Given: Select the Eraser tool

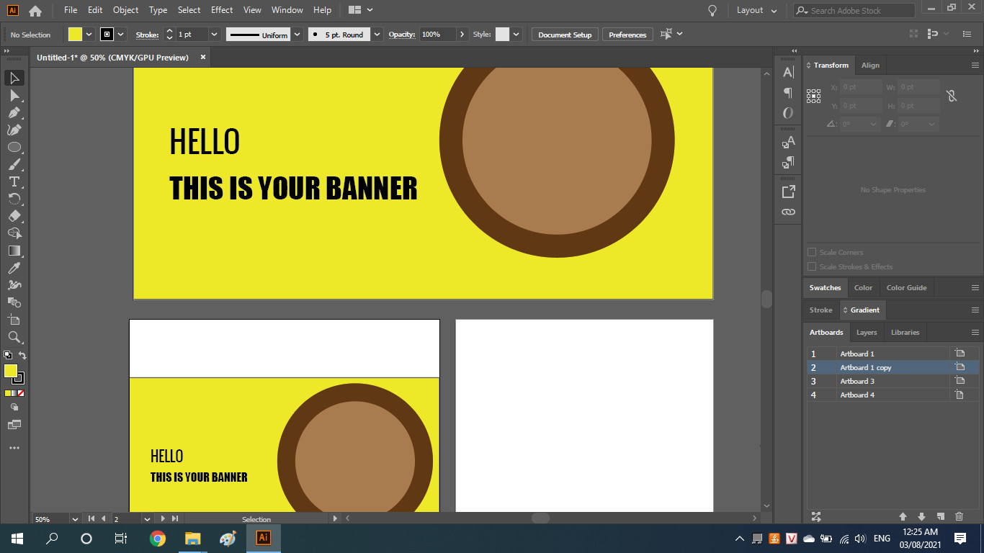Looking at the screenshot, I should point(14,216).
